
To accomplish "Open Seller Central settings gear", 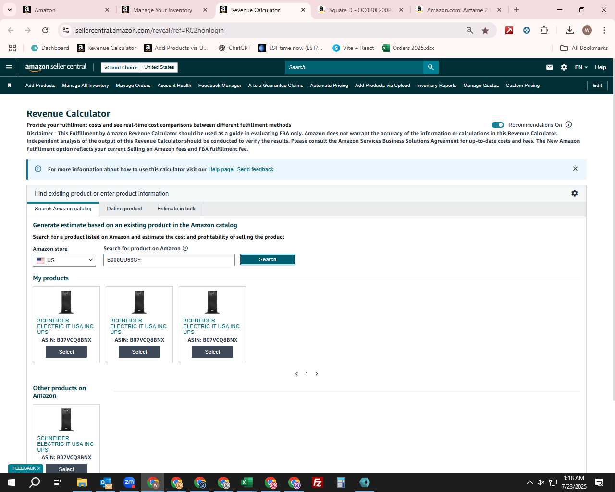I will coord(564,67).
